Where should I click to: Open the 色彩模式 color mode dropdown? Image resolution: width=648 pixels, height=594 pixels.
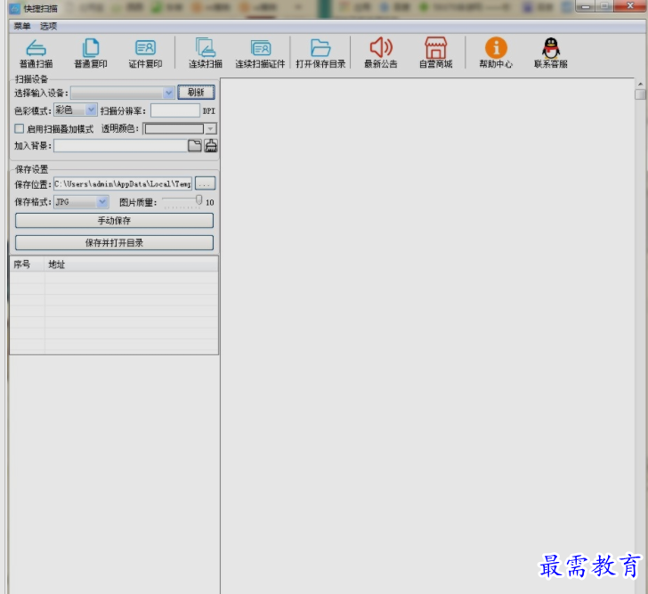pos(91,110)
